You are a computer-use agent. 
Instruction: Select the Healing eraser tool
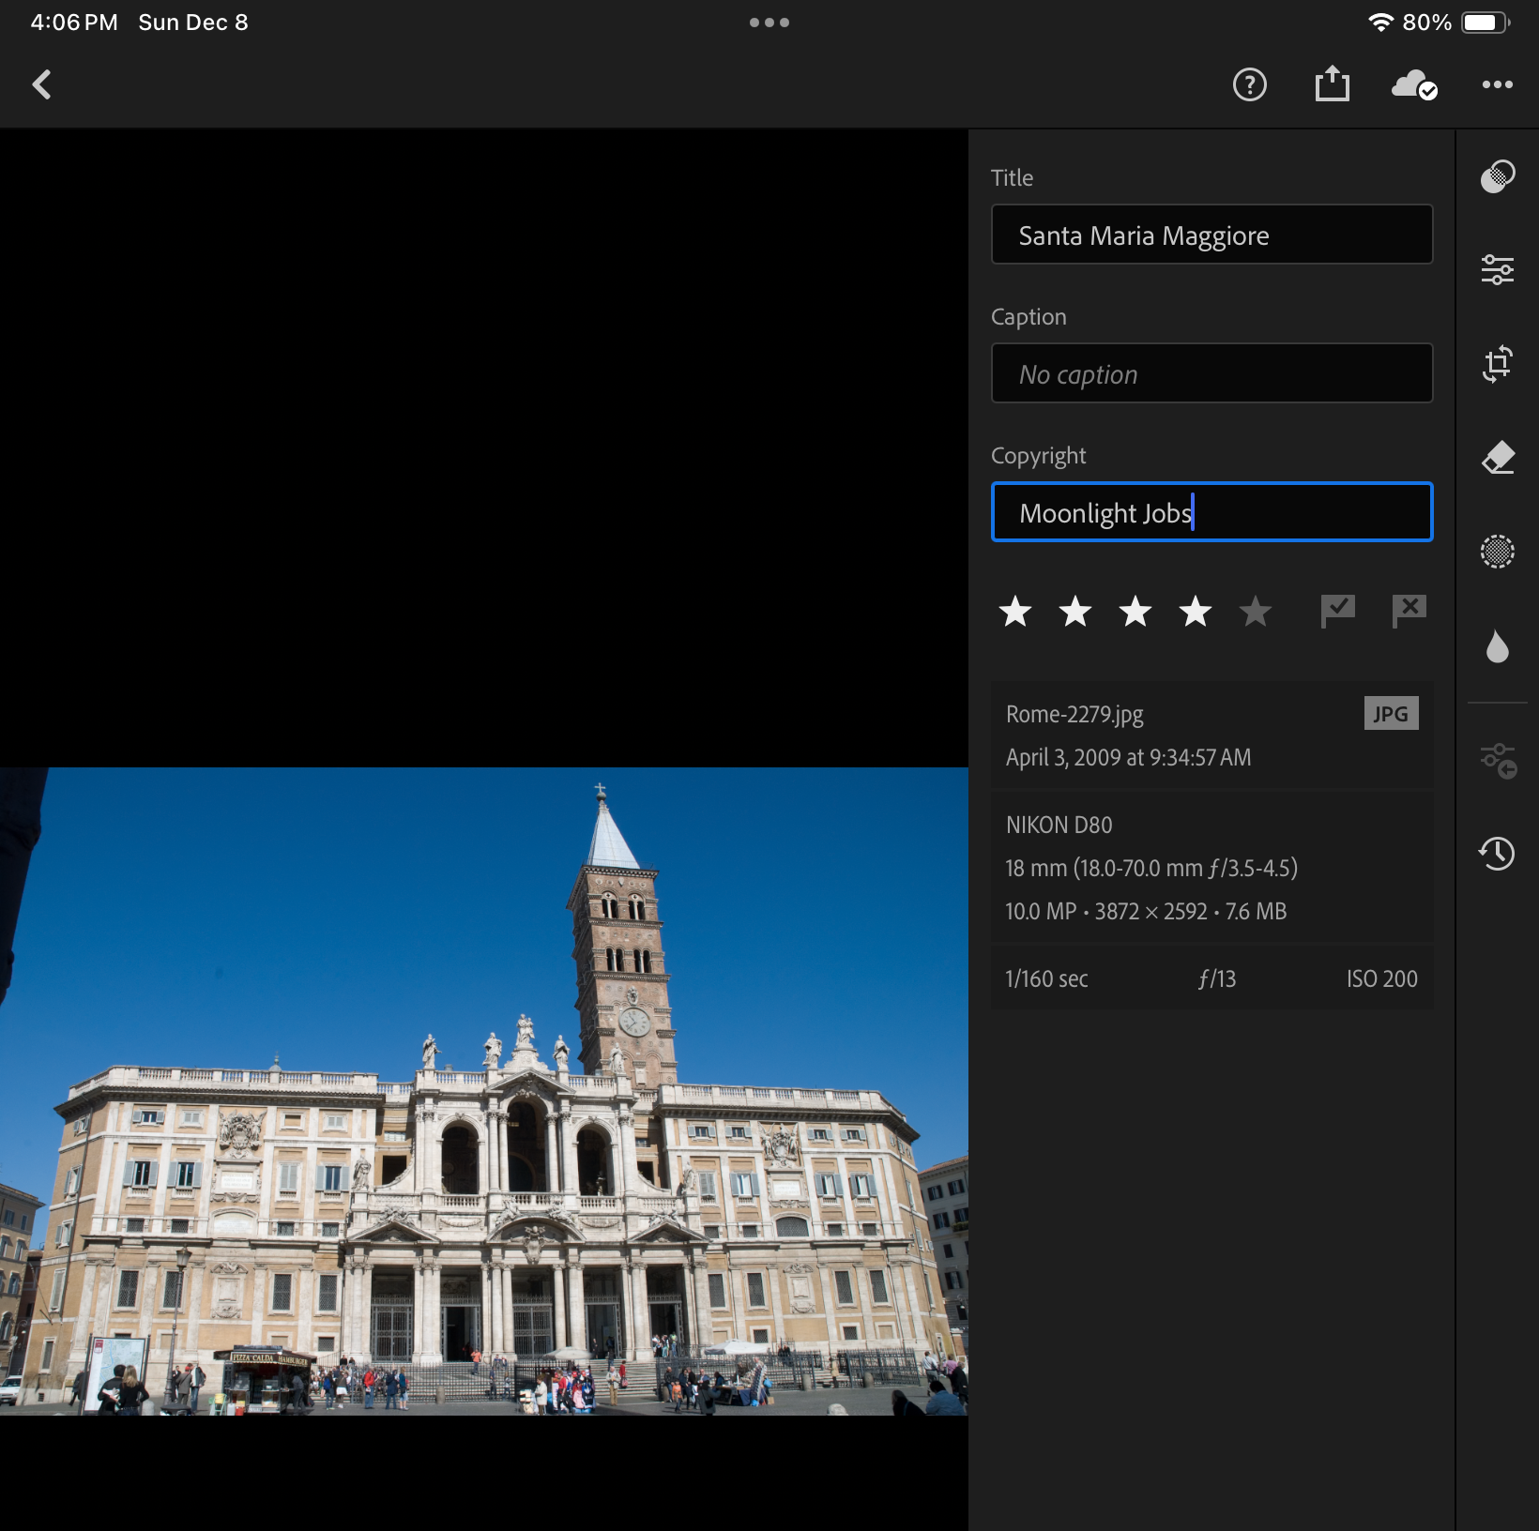(1497, 458)
